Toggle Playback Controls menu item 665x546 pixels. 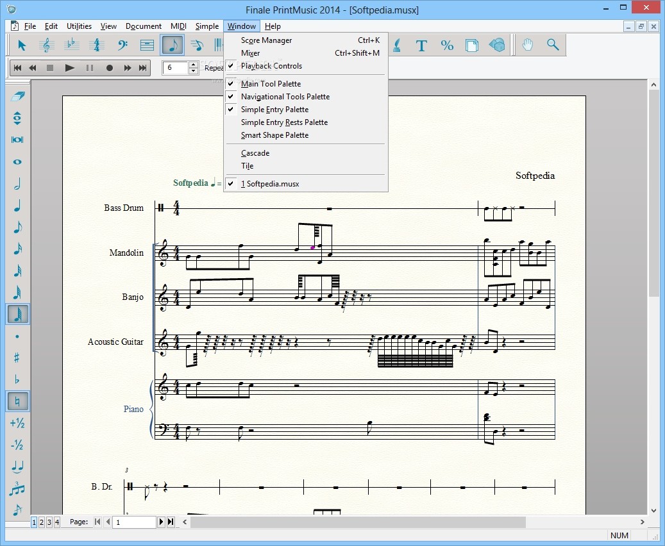click(305, 66)
